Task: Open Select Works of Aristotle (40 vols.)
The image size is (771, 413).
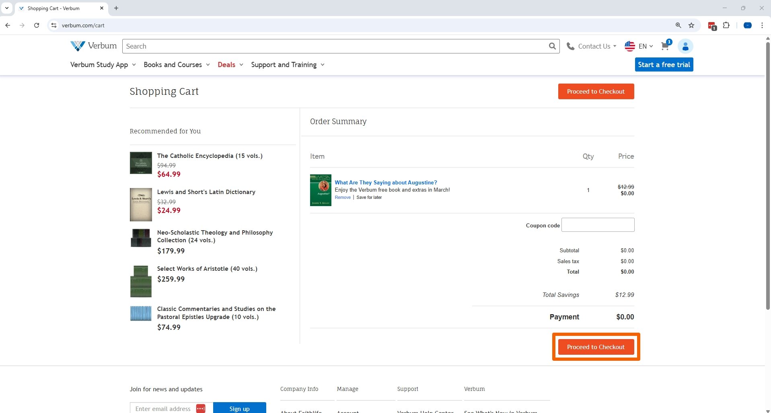Action: point(207,269)
